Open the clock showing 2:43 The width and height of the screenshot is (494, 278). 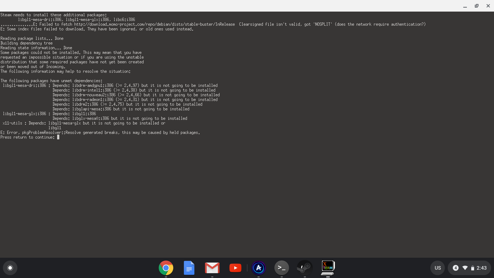481,268
